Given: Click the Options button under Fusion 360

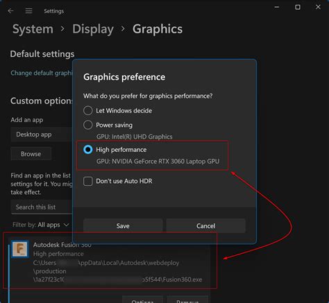Looking at the screenshot, I should click(142, 300).
